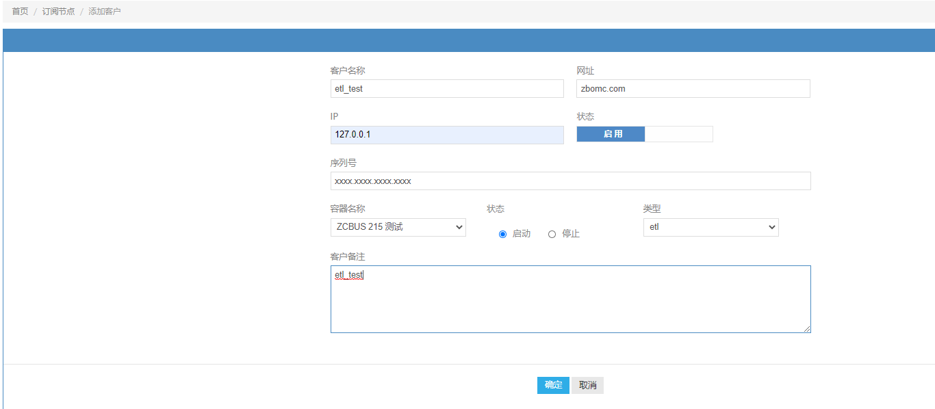Go to 订阅节点 in the breadcrumb

(58, 12)
